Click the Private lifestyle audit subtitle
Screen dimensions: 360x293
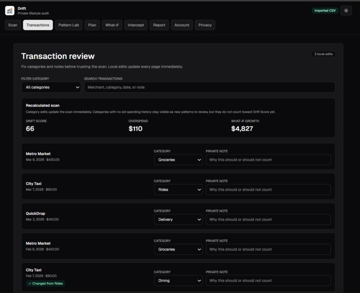33,13
